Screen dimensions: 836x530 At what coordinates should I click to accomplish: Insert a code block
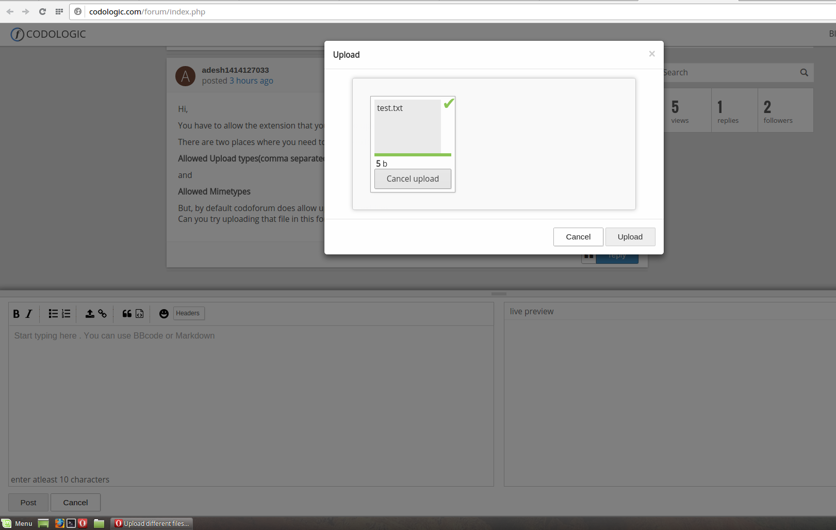140,314
